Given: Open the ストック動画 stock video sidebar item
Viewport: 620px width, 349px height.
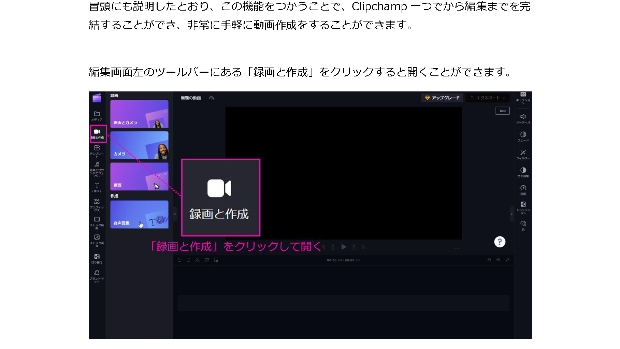Looking at the screenshot, I should click(97, 223).
